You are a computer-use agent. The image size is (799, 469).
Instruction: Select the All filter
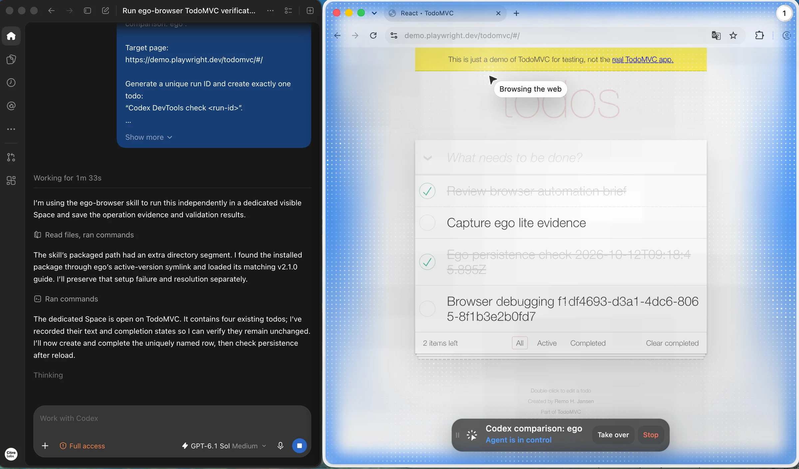519,343
